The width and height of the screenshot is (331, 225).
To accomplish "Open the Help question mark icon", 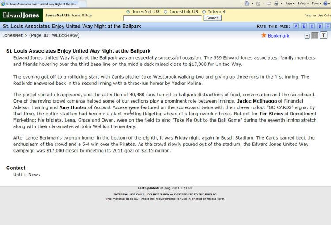I will click(325, 4).
